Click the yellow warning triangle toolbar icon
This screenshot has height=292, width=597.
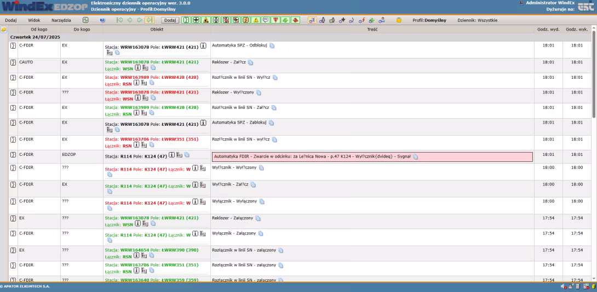coord(256,20)
